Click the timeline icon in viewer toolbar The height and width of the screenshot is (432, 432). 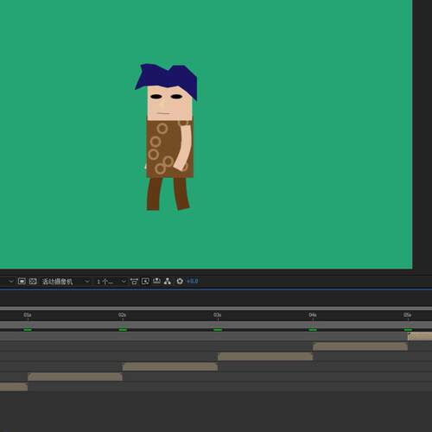pos(156,281)
